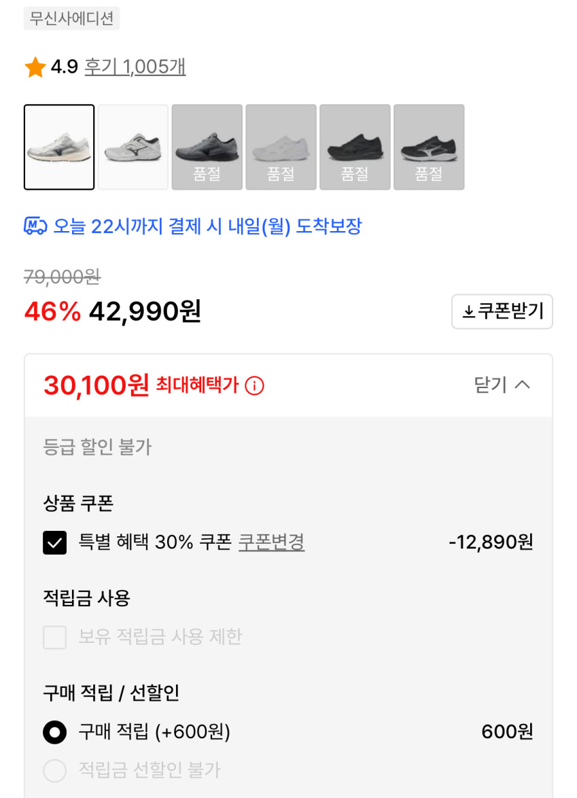Open the 후기 1,005개 reviews link
The height and width of the screenshot is (798, 577).
(135, 67)
